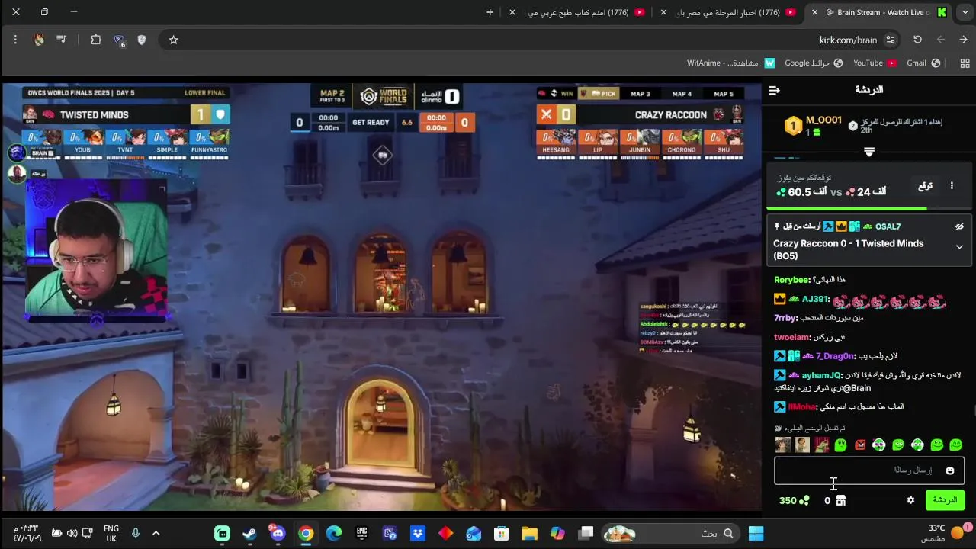Pick the red curtain emote in quick emotes
The width and height of the screenshot is (976, 549).
(x=821, y=445)
